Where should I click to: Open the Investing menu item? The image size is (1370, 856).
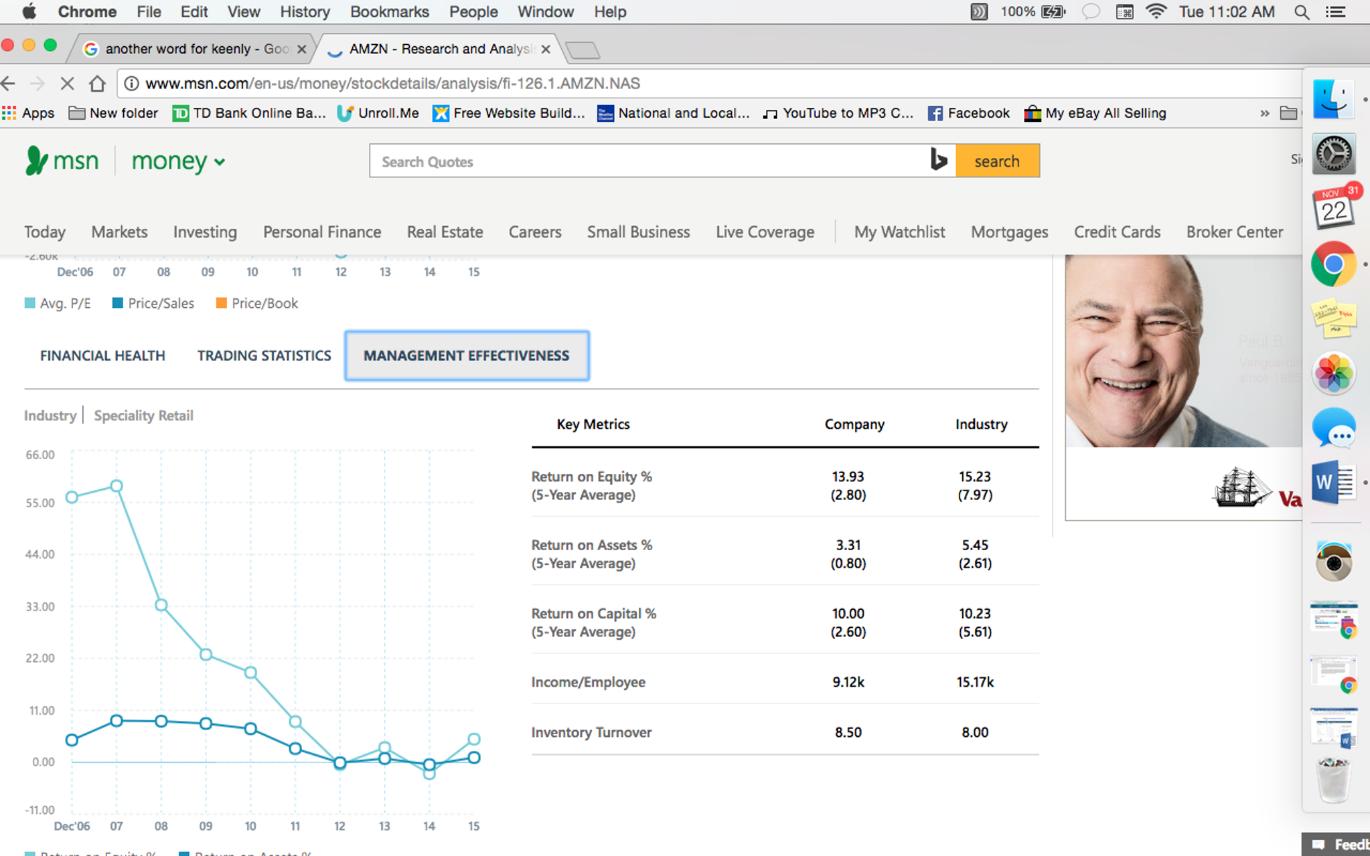[205, 231]
